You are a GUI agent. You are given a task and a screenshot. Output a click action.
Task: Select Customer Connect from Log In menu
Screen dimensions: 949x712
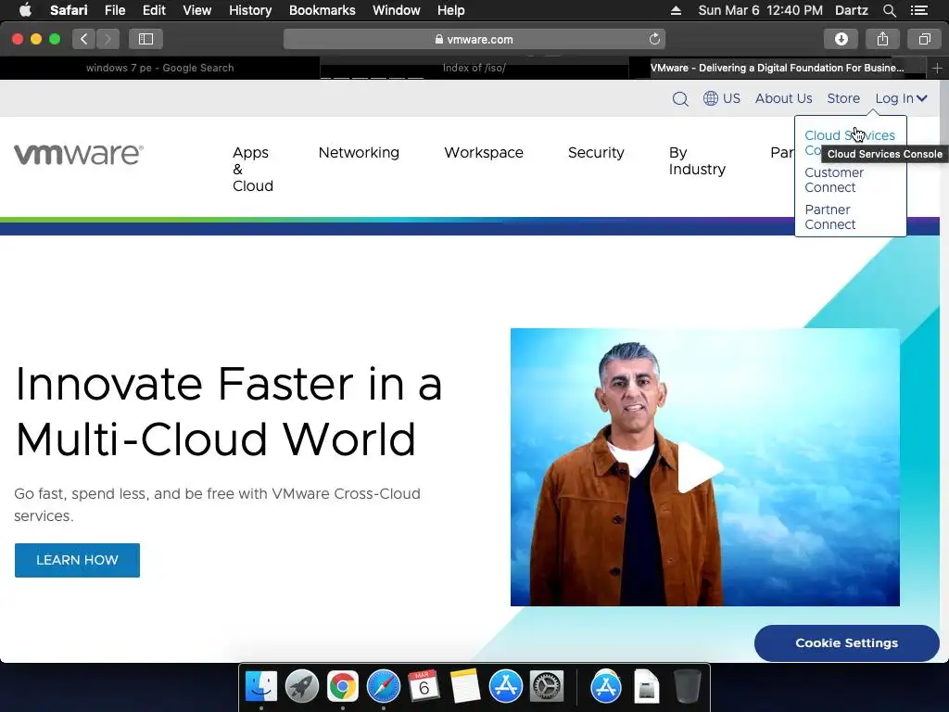pyautogui.click(x=834, y=180)
